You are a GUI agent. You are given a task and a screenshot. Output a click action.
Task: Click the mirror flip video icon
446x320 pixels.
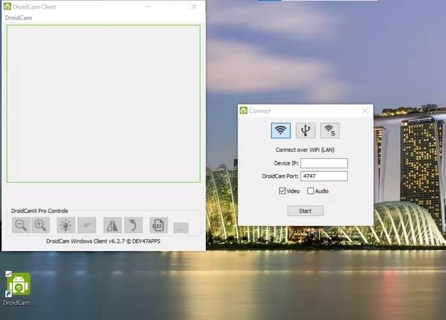tap(112, 225)
